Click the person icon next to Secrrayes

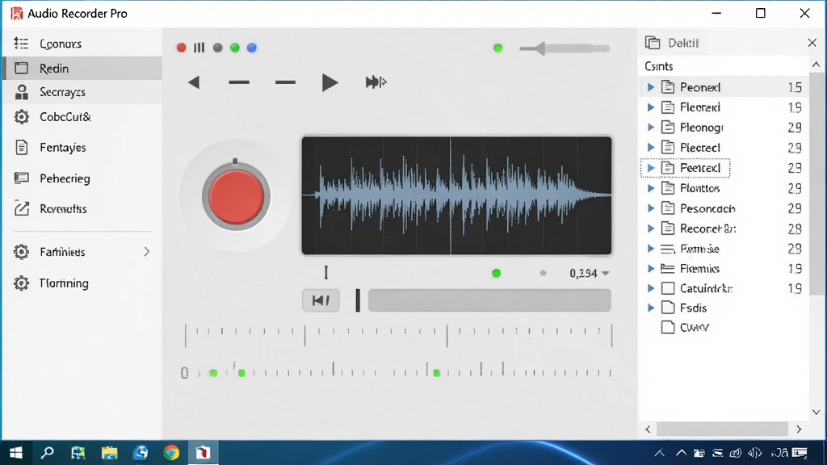(x=22, y=92)
